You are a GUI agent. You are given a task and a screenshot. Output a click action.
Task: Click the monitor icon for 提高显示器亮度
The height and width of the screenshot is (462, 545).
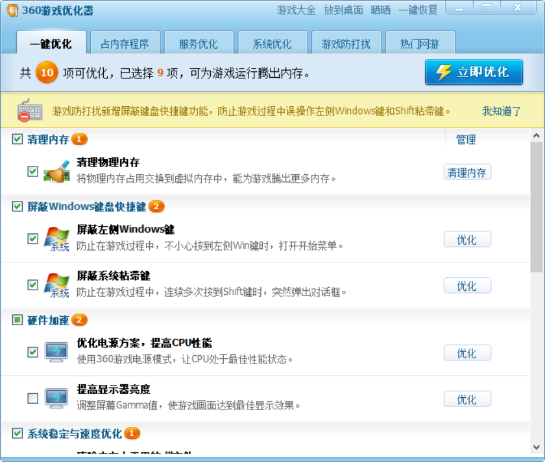56,398
